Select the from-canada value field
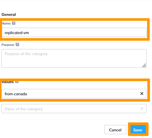The image size is (152, 138). pyautogui.click(x=74, y=94)
